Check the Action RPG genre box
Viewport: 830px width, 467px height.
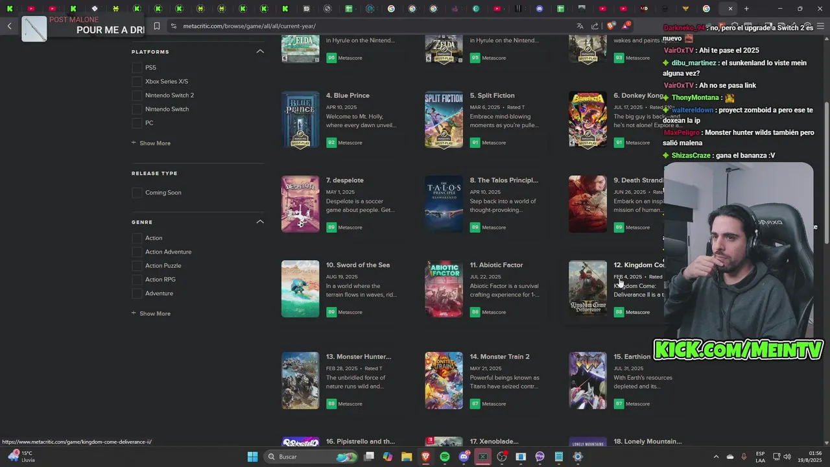coord(137,280)
